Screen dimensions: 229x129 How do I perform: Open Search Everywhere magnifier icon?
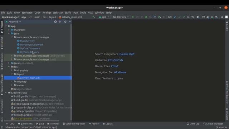[x=222, y=17]
